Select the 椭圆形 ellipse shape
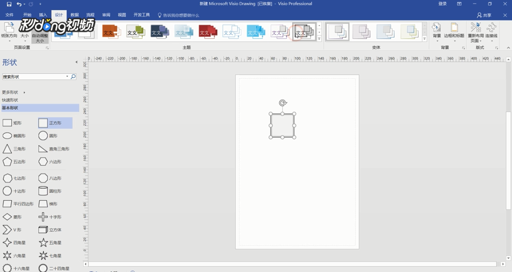This screenshot has width=512, height=272. click(x=14, y=136)
